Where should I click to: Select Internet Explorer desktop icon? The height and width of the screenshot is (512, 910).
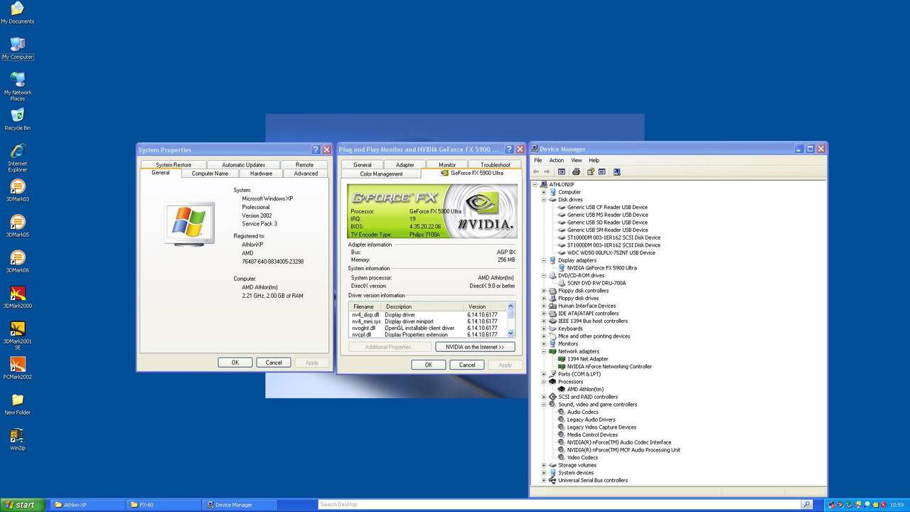(x=17, y=157)
